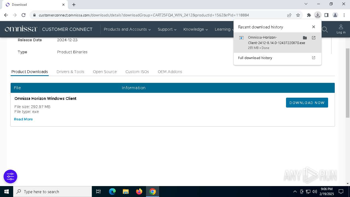Open the downloaded Horizon Client exe file icon
Screen dimensions: 350x197
click(x=241, y=38)
